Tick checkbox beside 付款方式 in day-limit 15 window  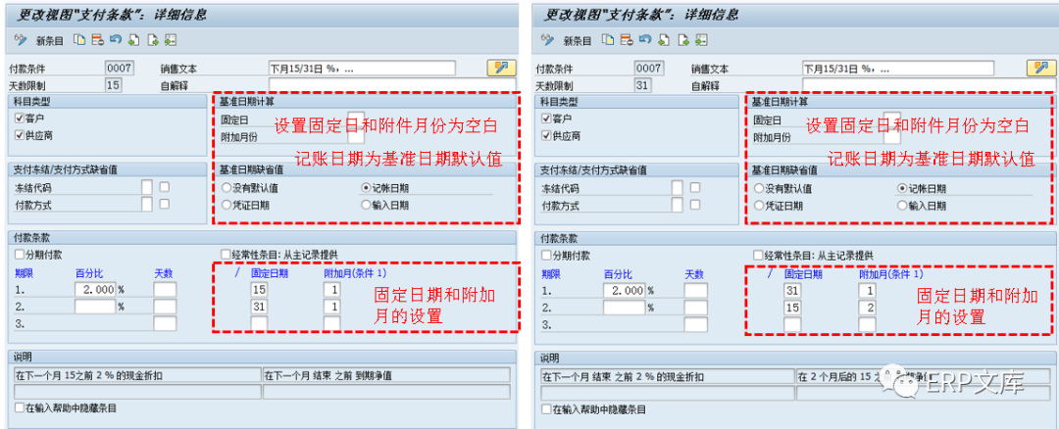pos(164,204)
